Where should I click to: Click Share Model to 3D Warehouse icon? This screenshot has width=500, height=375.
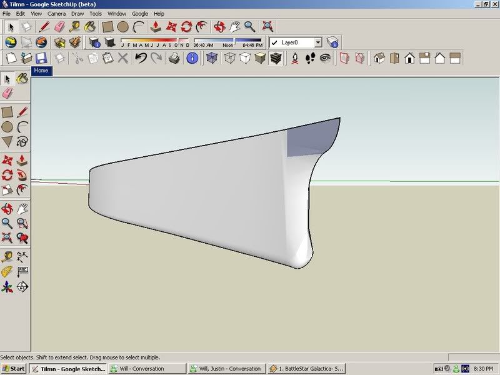pyautogui.click(x=74, y=42)
